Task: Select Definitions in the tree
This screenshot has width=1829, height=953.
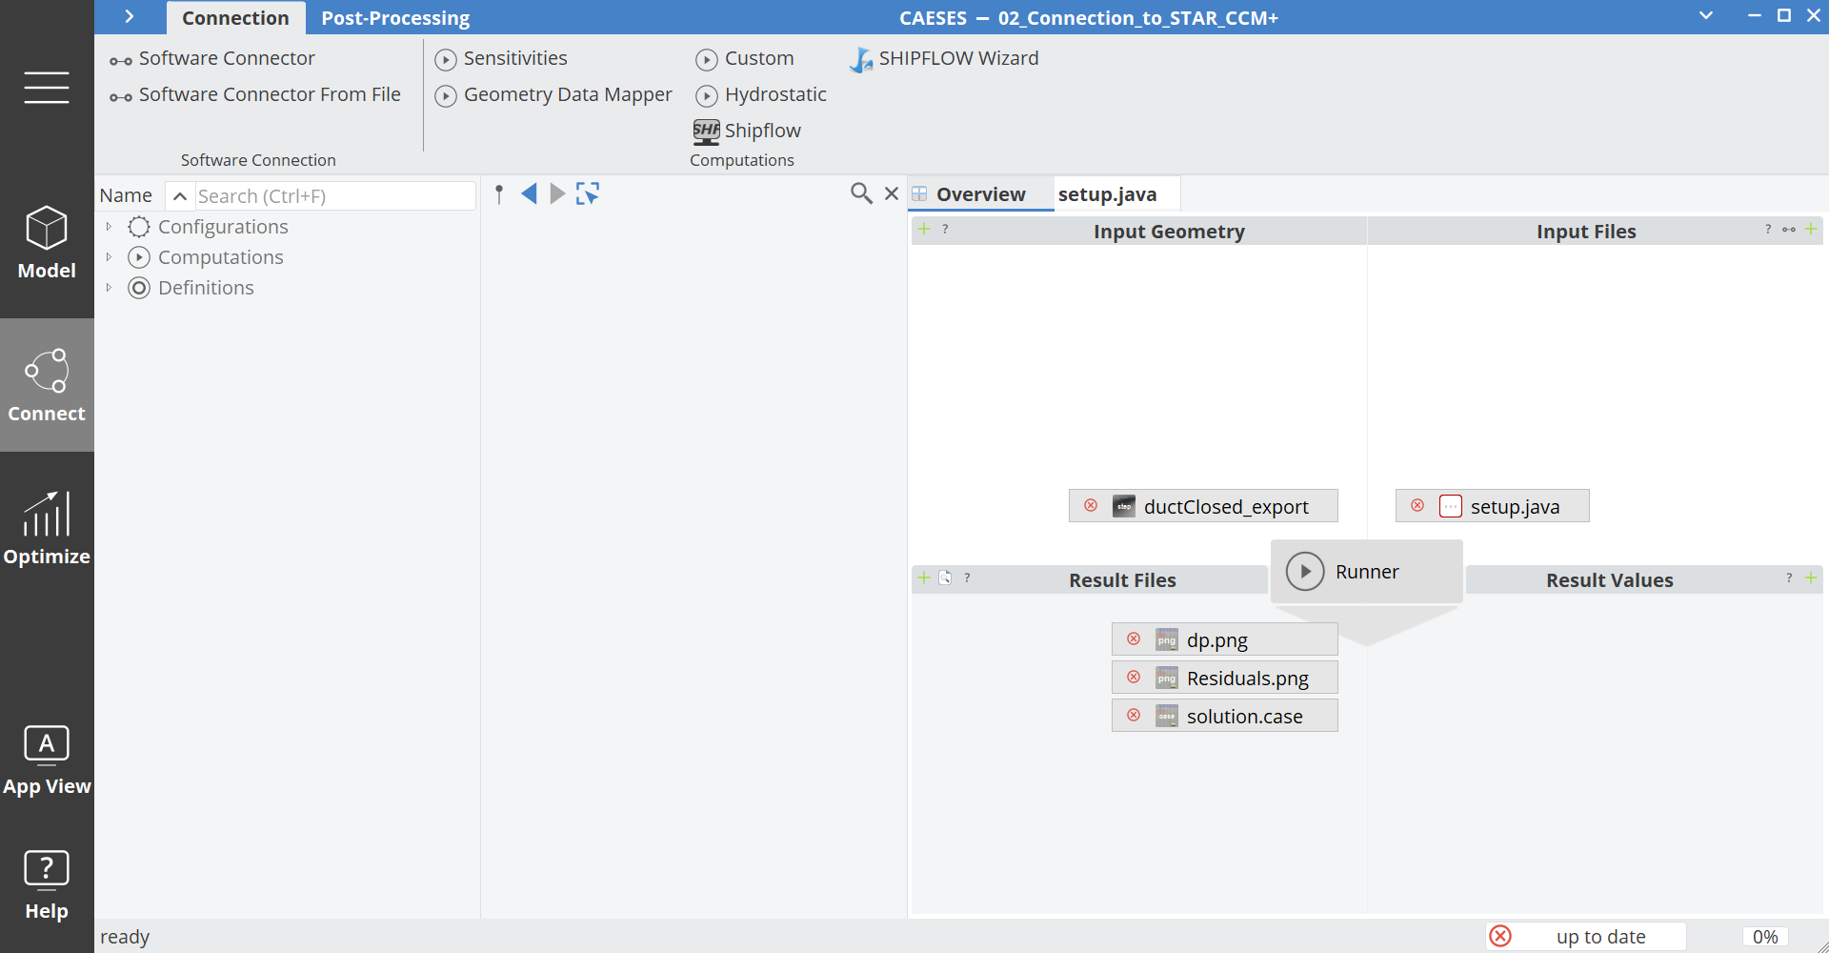Action: 206,288
